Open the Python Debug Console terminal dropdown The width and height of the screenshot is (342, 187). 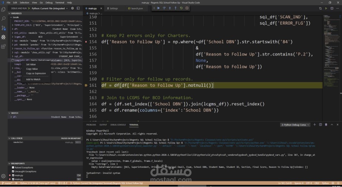(295, 125)
